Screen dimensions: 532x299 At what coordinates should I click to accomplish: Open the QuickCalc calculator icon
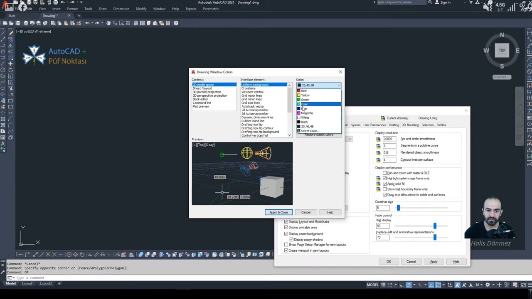tap(168, 23)
